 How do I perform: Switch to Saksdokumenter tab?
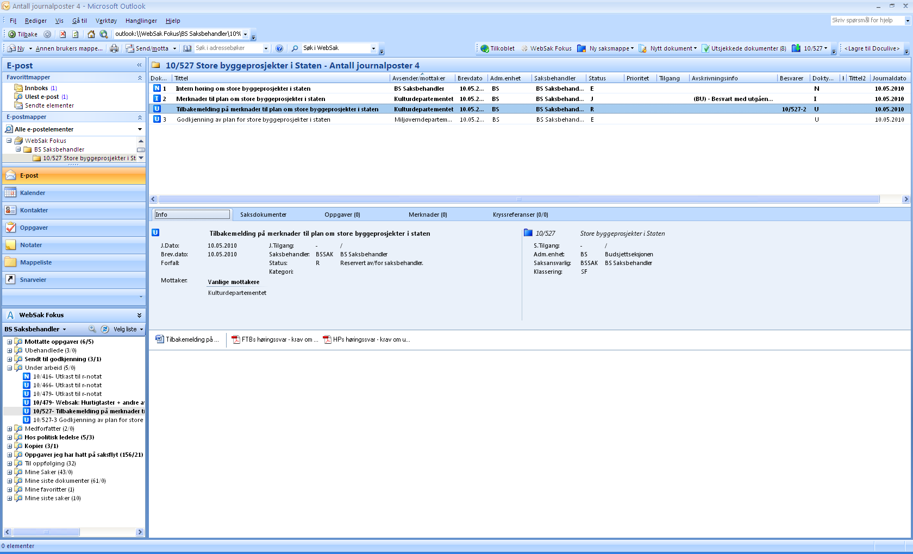(263, 215)
